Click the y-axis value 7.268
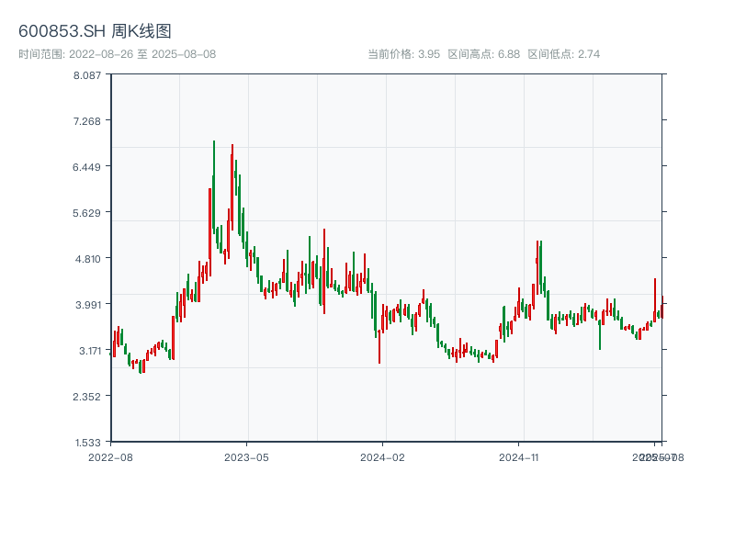 [86, 121]
